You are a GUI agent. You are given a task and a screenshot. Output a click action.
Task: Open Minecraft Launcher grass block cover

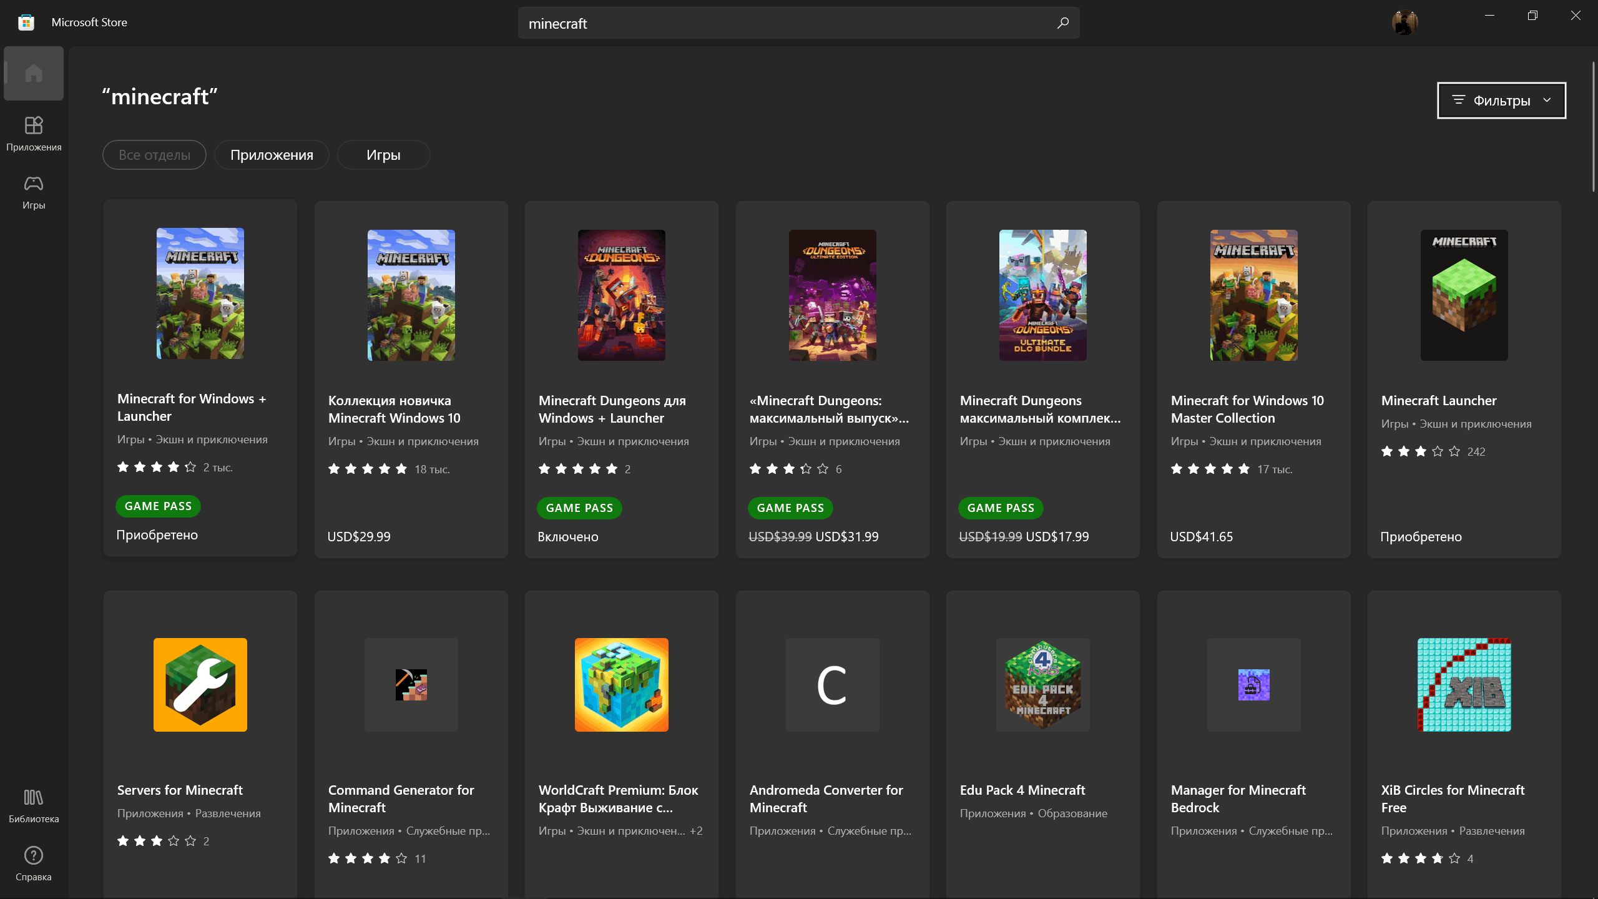click(x=1464, y=295)
